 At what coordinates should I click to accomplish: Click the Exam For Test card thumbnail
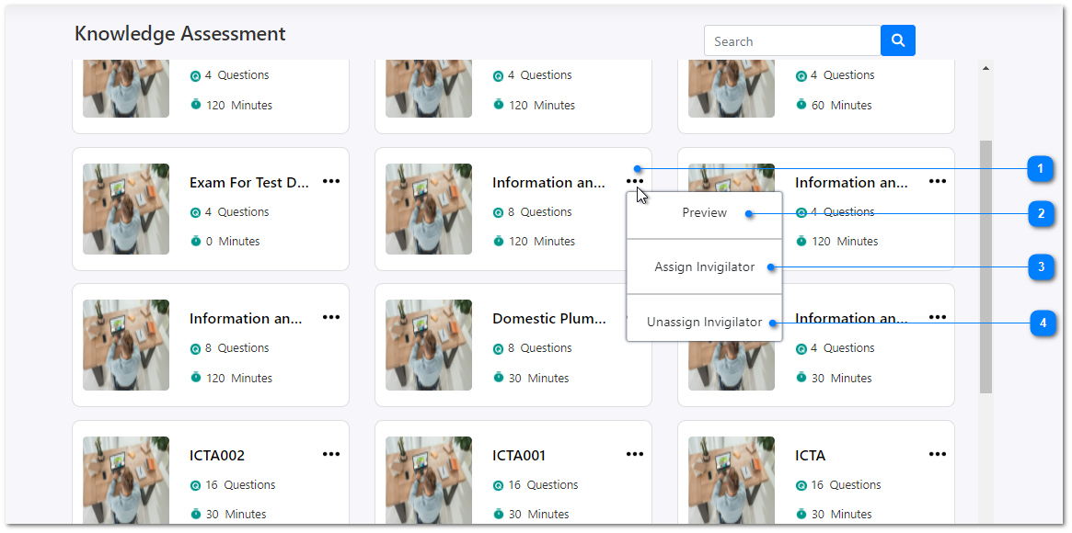[126, 209]
